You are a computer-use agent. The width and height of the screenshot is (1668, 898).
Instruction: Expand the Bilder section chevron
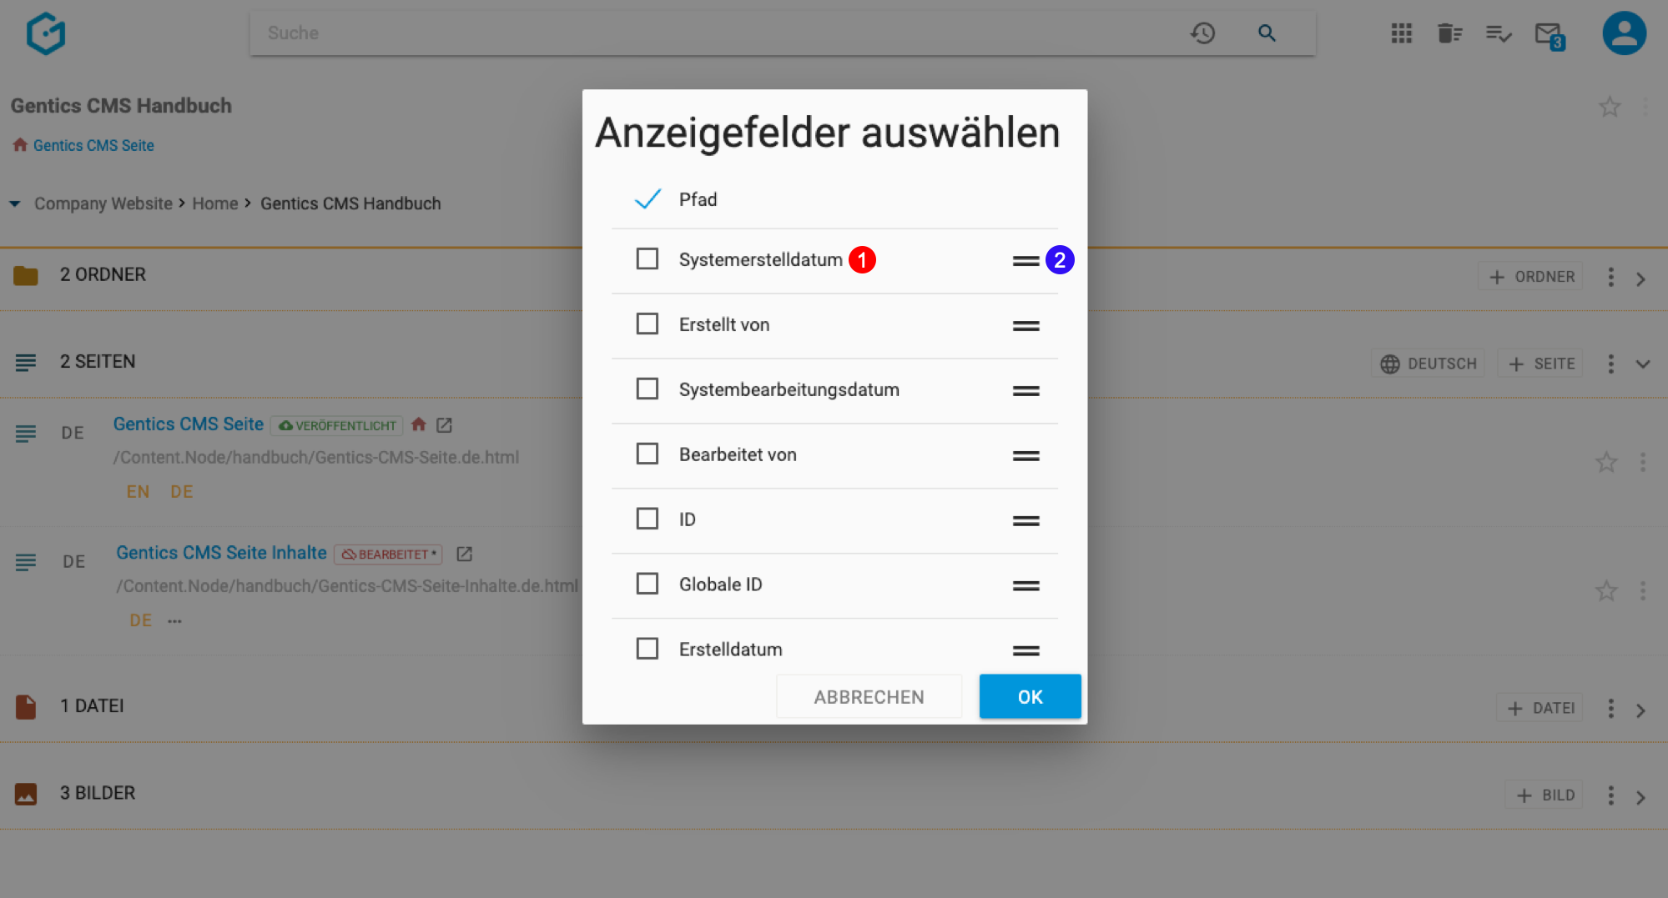click(x=1641, y=798)
